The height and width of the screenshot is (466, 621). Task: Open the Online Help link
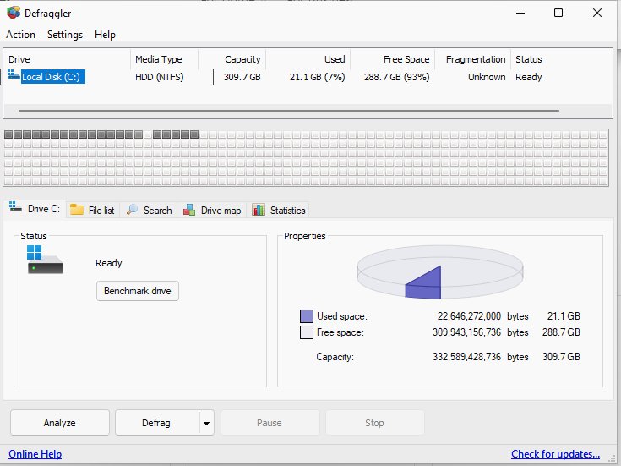pos(35,454)
